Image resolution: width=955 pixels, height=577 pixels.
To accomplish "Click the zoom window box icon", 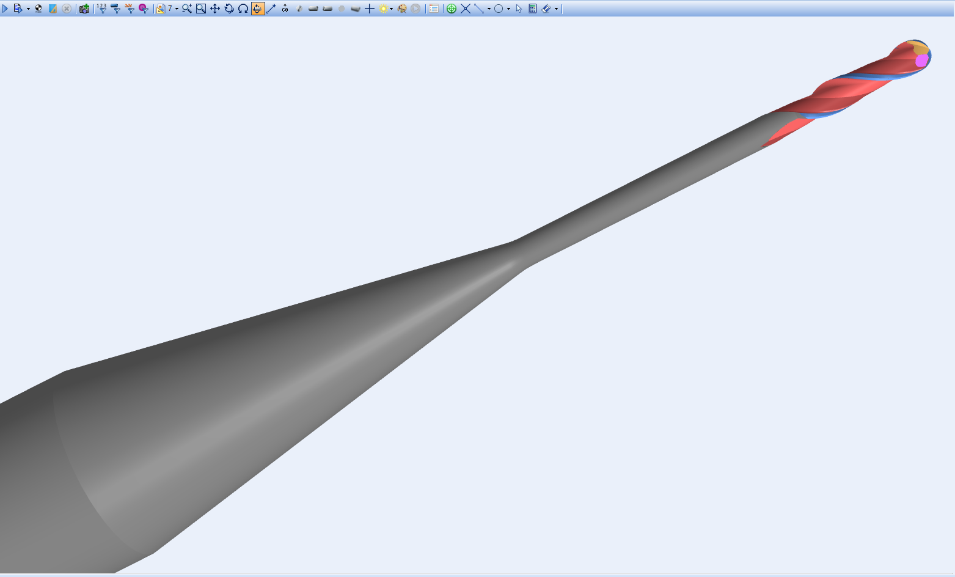I will coord(201,9).
